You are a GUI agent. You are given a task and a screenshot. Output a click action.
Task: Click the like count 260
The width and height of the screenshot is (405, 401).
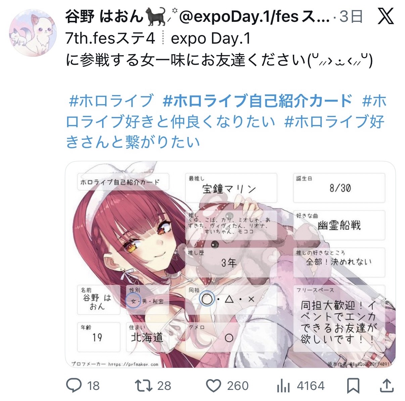[x=238, y=386]
